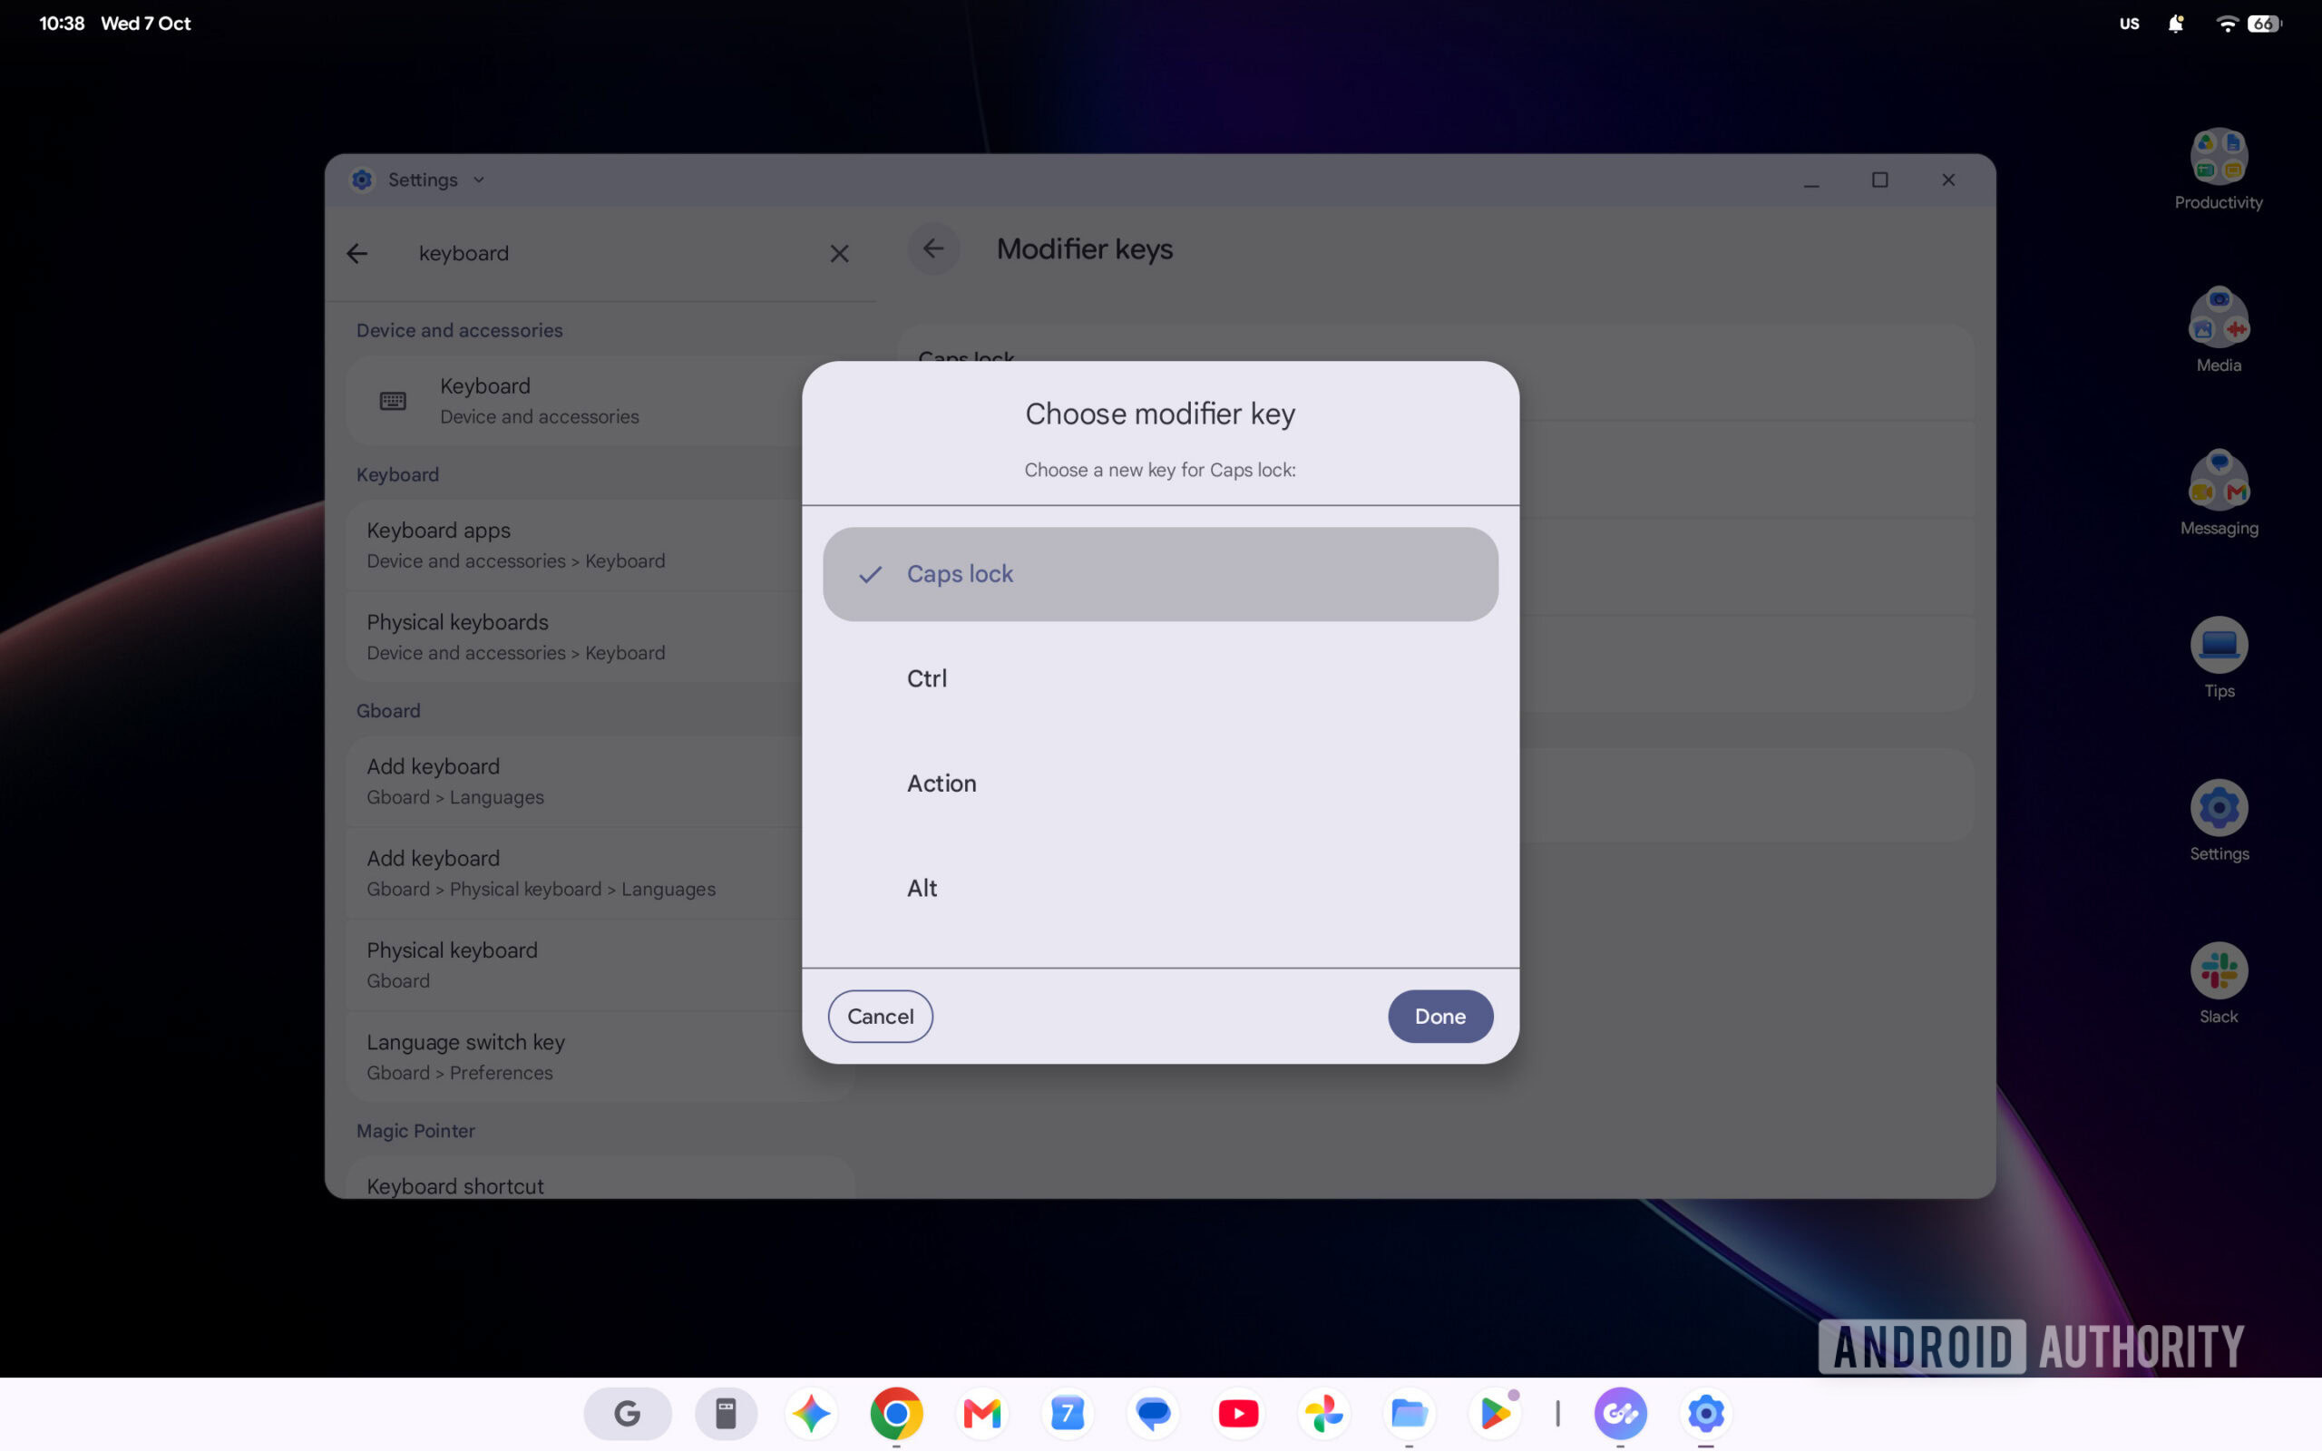Open YouTube in the taskbar
This screenshot has height=1451, width=2322.
(x=1238, y=1413)
